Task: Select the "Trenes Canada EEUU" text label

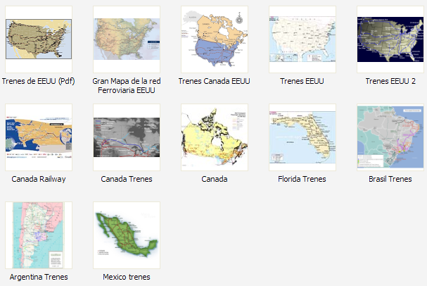Action: point(215,82)
